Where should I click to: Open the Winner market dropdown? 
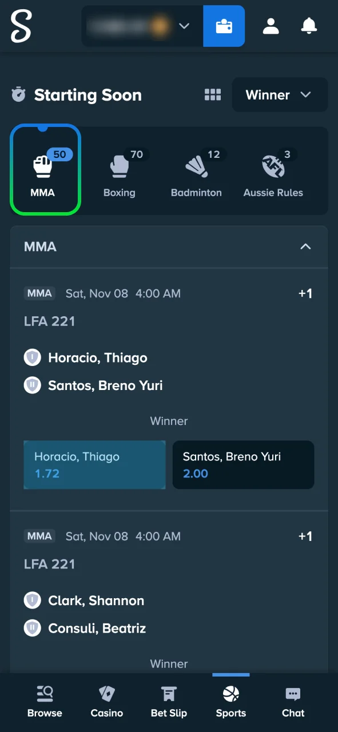(x=280, y=95)
